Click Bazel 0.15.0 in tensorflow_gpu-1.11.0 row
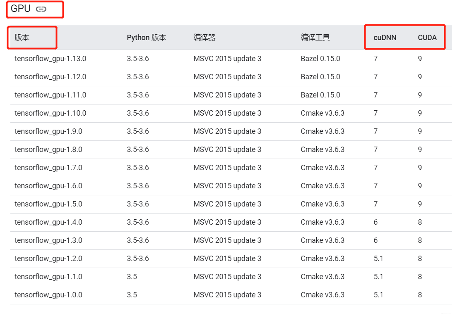This screenshot has height=318, width=455. tap(320, 95)
